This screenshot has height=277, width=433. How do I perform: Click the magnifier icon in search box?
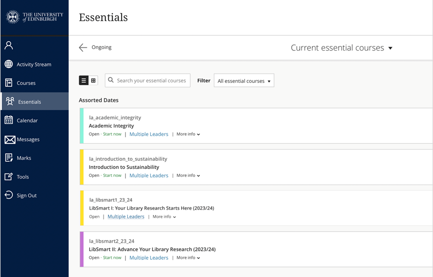(111, 80)
